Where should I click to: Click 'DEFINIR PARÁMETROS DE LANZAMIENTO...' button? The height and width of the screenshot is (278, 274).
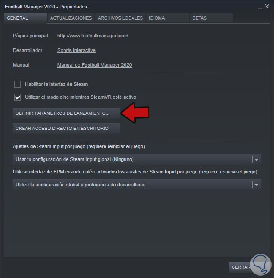(66, 113)
